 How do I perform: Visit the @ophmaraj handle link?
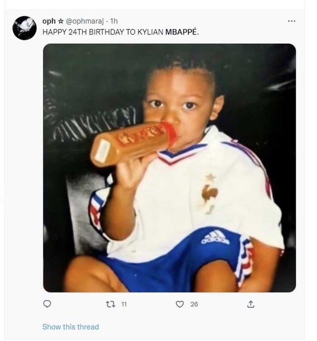pos(86,21)
